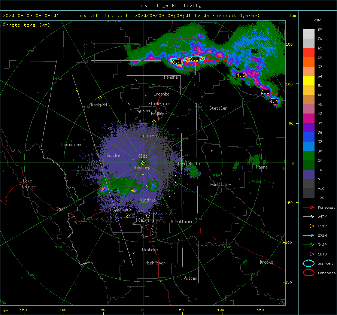
Task: Click the Lacombe city label
Action: 161,94
